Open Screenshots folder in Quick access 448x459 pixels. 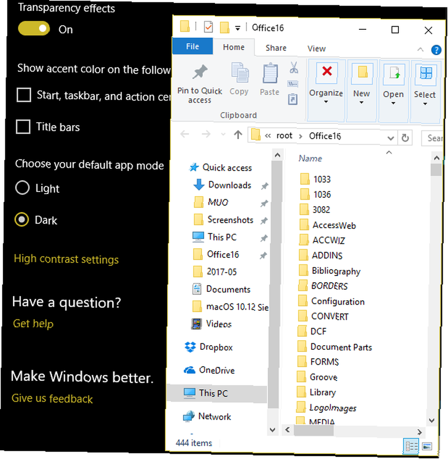coord(224,220)
